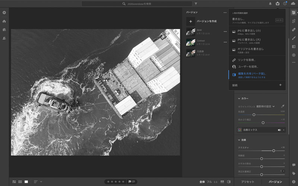Open the Crop and Rotate tool
Image resolution: width=298 pixels, height=186 pixels.
tap(294, 21)
